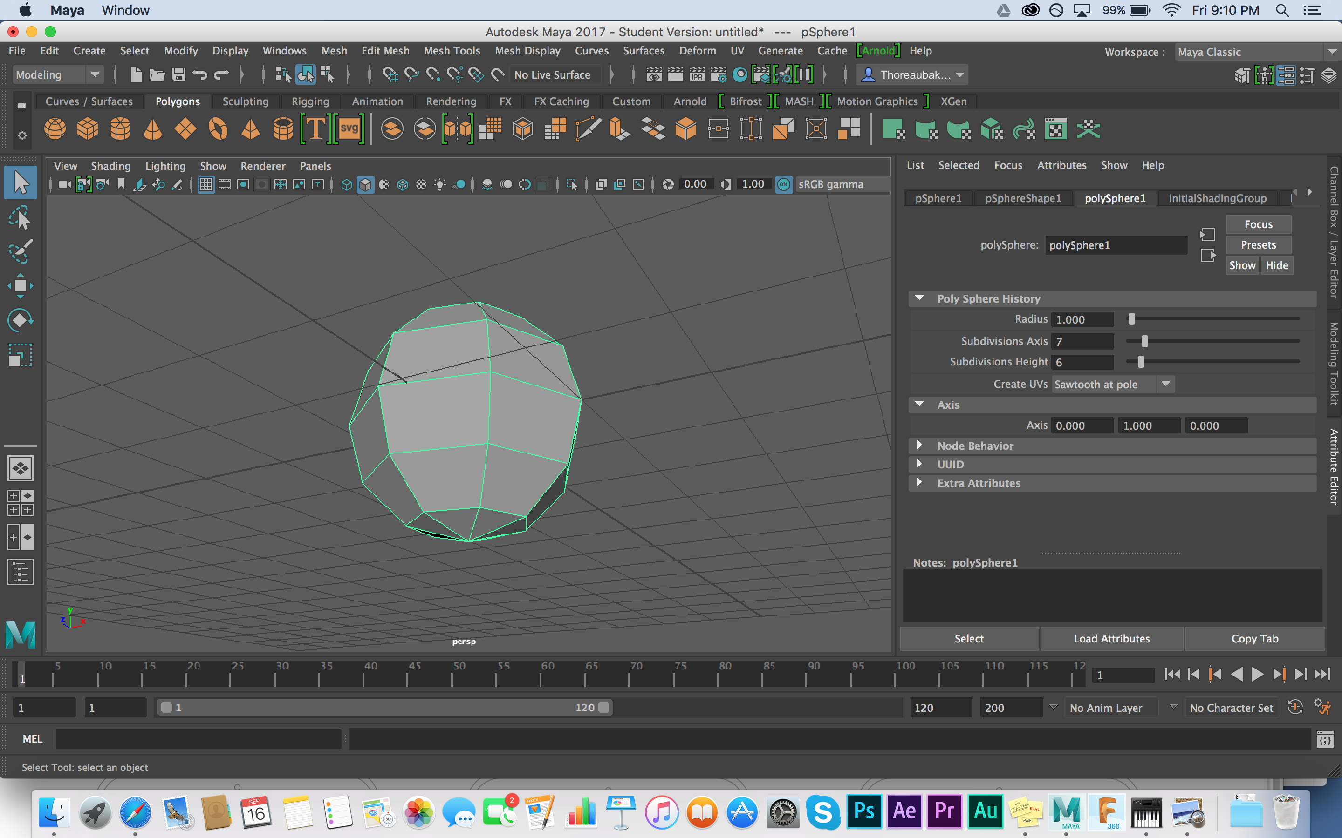Hide attributes using the Hide button
Image resolution: width=1342 pixels, height=838 pixels.
point(1277,265)
